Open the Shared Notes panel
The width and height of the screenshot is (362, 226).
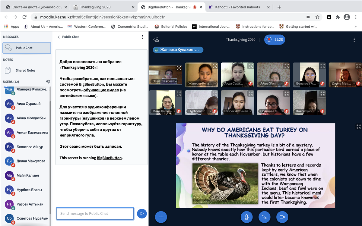coord(25,71)
